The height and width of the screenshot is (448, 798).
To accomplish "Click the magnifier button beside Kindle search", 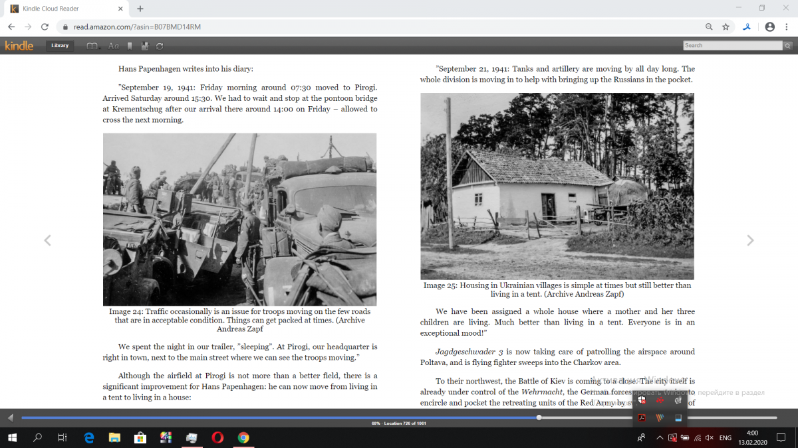I will (787, 46).
